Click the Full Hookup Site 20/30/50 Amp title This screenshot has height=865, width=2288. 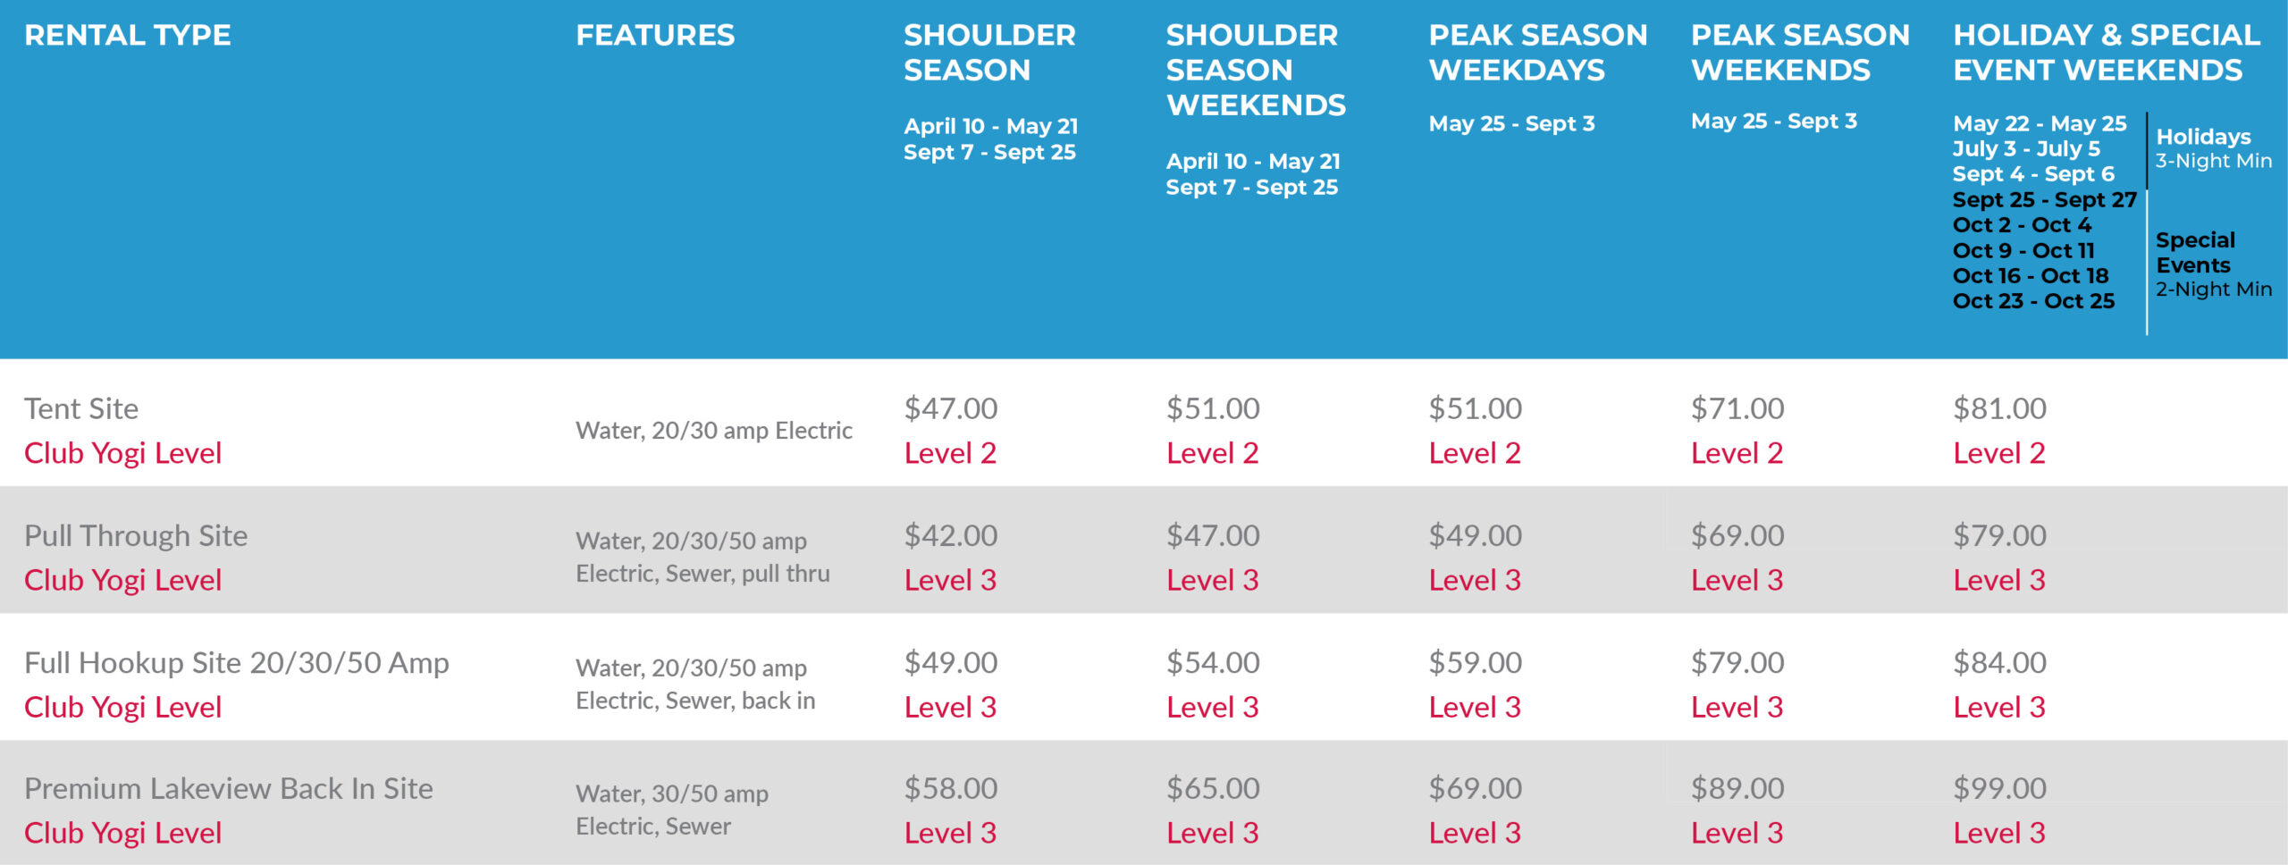(237, 663)
